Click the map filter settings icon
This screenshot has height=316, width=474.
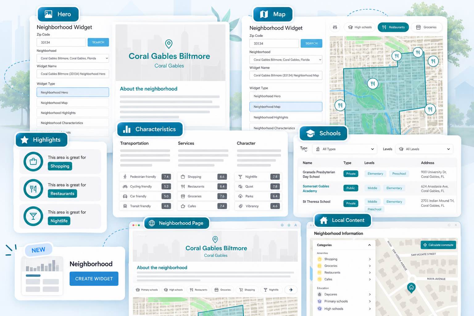coord(335,27)
